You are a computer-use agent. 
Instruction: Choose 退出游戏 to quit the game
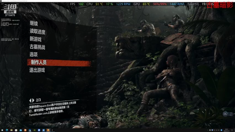point(37,70)
